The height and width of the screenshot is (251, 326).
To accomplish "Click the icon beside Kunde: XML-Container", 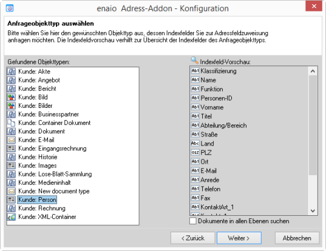I will point(12,216).
